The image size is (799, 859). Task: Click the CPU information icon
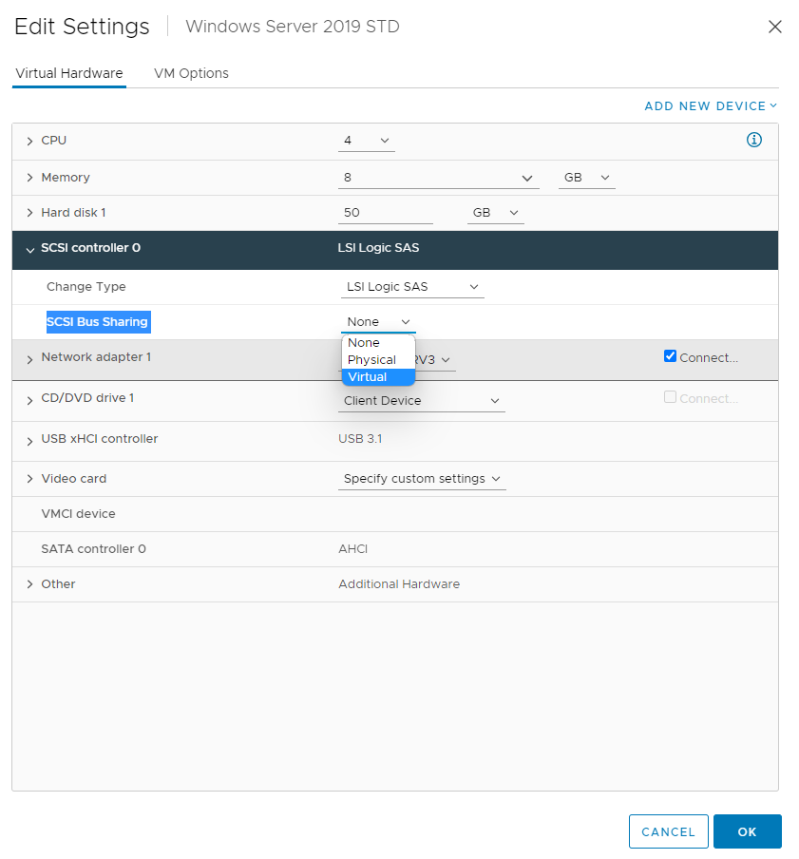(753, 140)
